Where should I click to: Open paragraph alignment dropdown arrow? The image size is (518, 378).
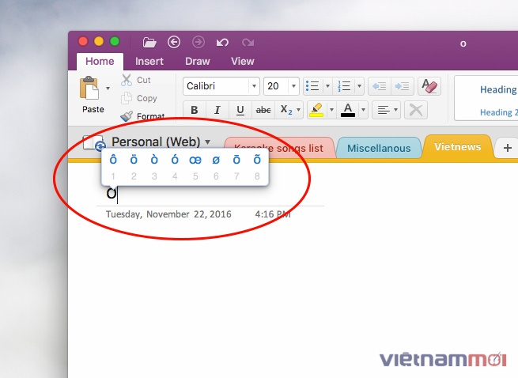[395, 110]
